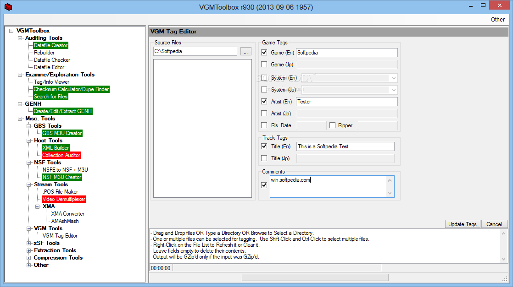Image resolution: width=513 pixels, height=287 pixels.
Task: Collapse the GBS Tools node
Action: click(29, 126)
